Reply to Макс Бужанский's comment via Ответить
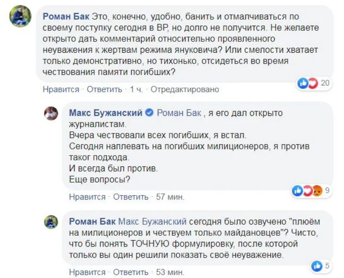 coord(131,197)
